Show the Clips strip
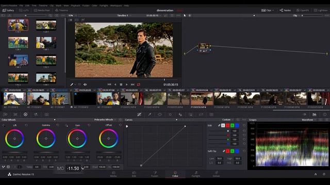Image resolution: width=330 pixels, height=185 pixels. click(x=267, y=10)
